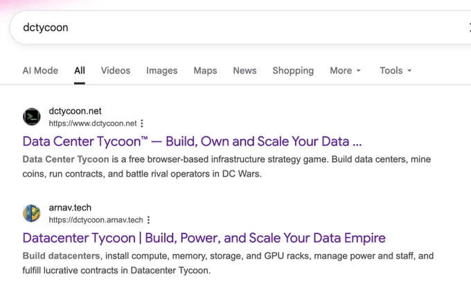This screenshot has height=295, width=471.
Task: Switch to Videos tab
Action: (116, 71)
